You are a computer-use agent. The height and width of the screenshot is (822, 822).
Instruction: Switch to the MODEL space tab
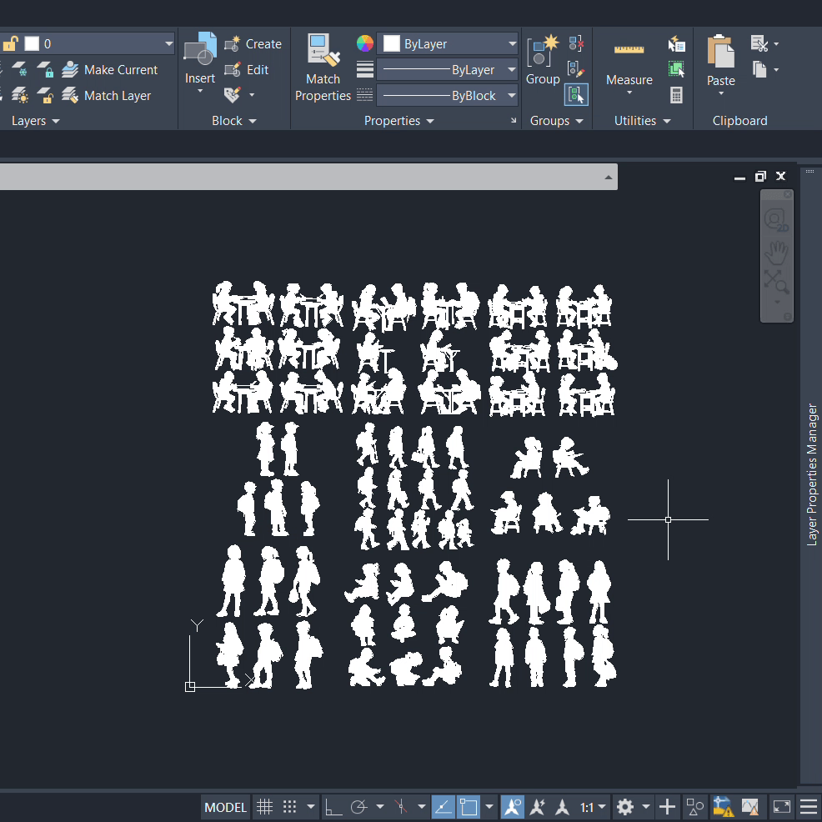(x=226, y=807)
